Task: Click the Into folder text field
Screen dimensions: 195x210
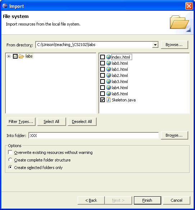Action: (94, 136)
